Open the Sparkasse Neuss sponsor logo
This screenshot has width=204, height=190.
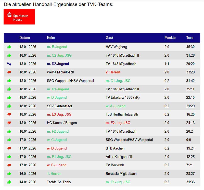click(19, 17)
